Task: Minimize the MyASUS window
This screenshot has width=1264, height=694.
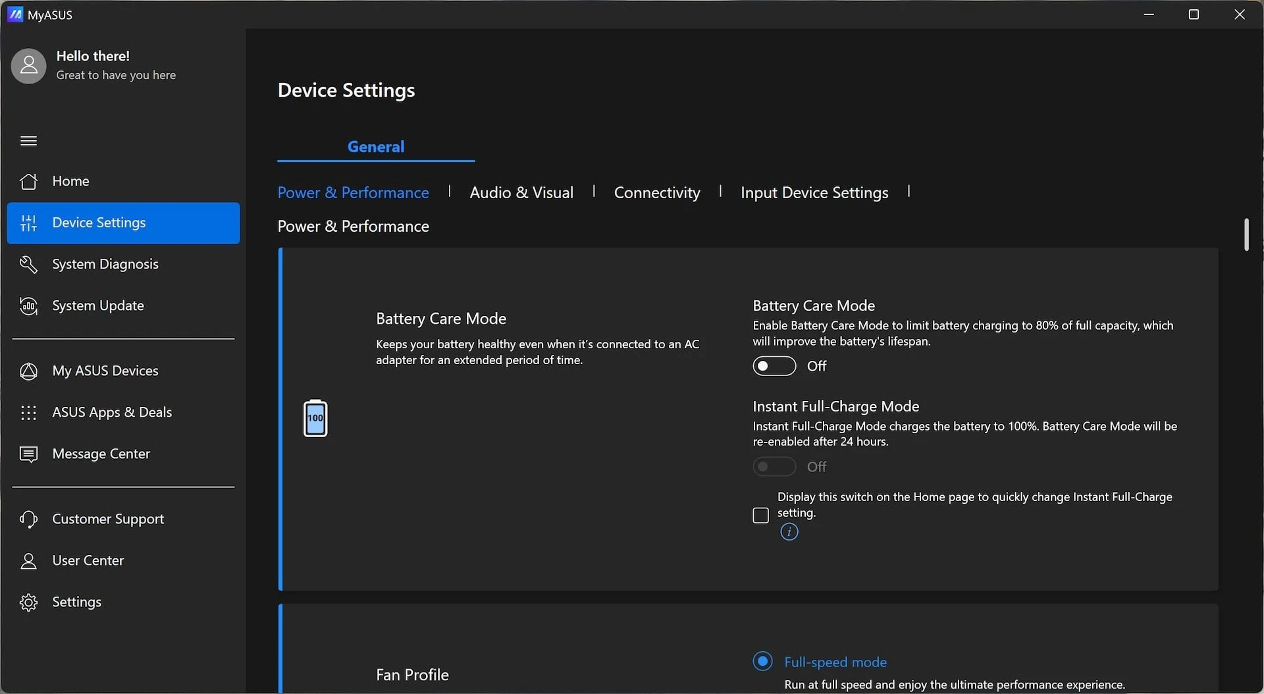Action: [1149, 14]
